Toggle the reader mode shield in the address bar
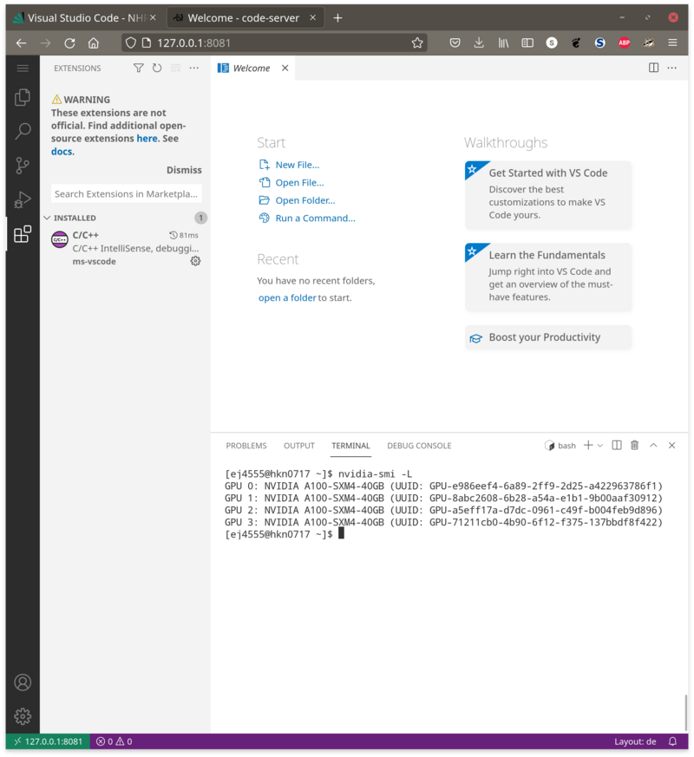694x757 pixels. point(130,42)
